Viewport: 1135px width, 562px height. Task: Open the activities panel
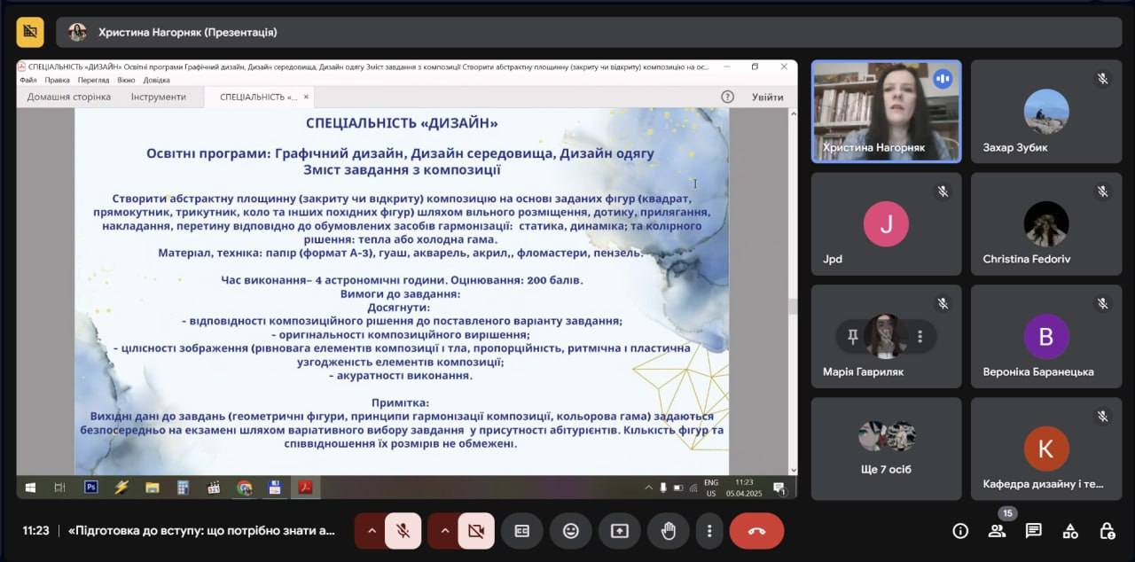pos(1070,531)
